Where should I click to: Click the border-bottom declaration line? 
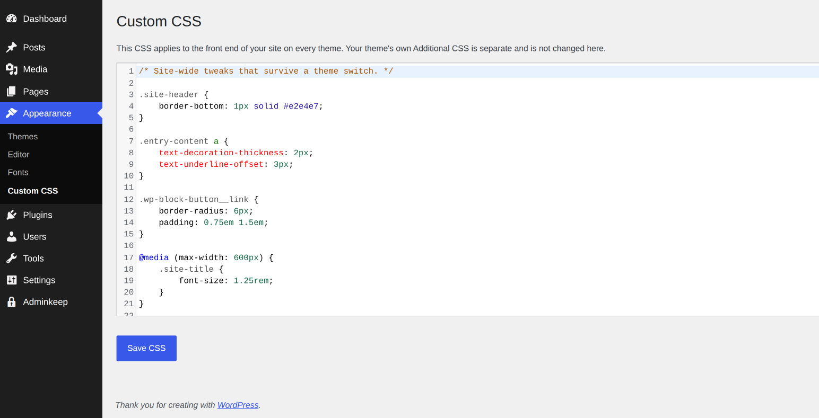point(241,106)
